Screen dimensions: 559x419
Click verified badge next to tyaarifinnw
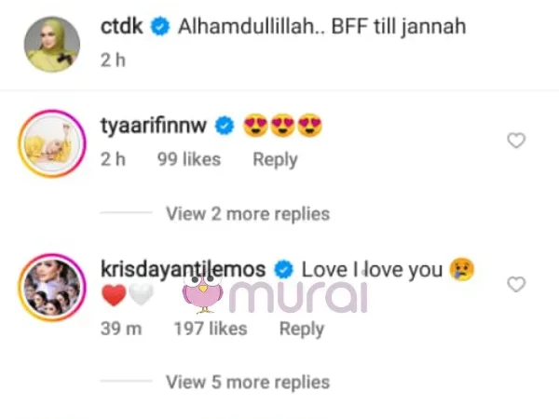click(225, 126)
